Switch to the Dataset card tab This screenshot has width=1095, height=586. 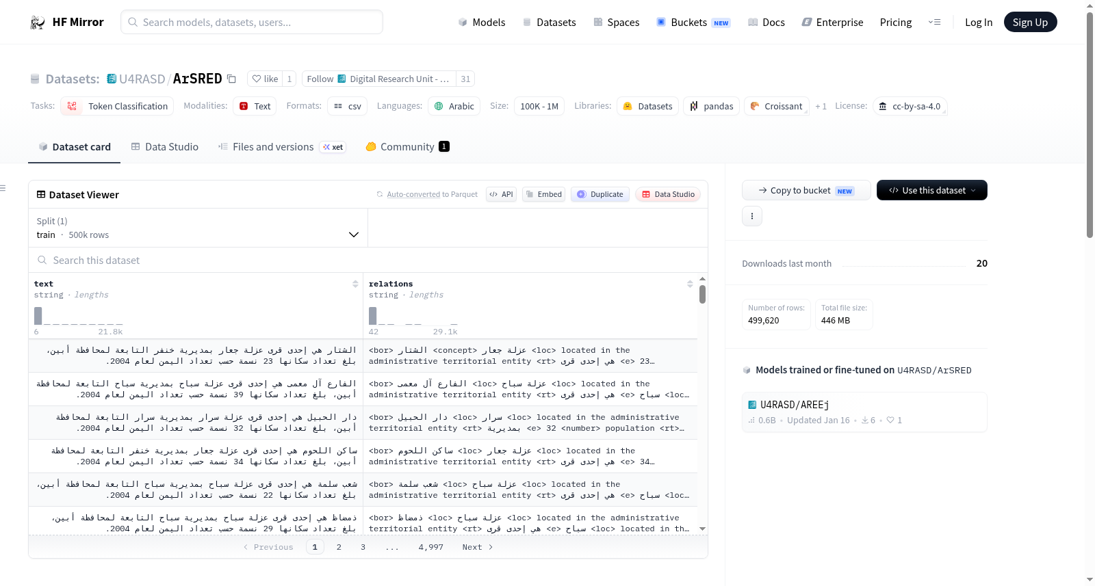pyautogui.click(x=74, y=146)
